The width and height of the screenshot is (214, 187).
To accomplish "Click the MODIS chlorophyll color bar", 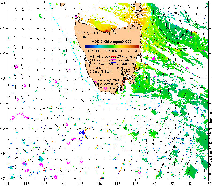I will 112,46.
